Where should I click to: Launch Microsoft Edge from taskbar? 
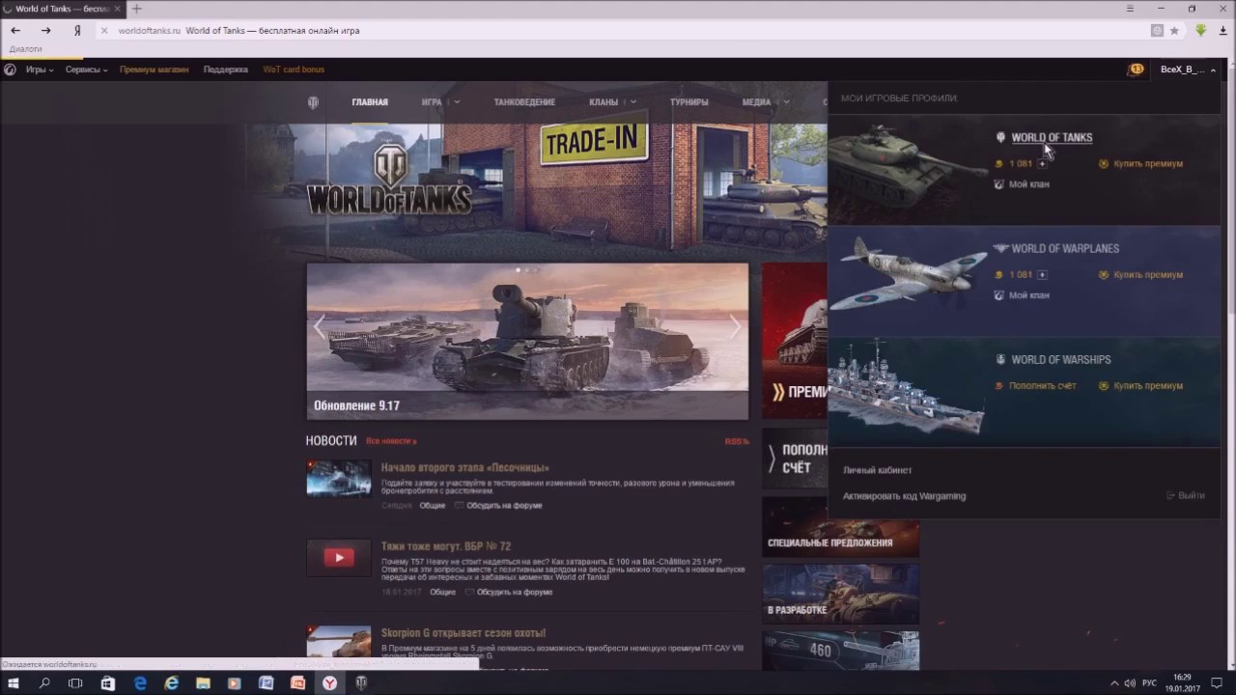pos(140,682)
